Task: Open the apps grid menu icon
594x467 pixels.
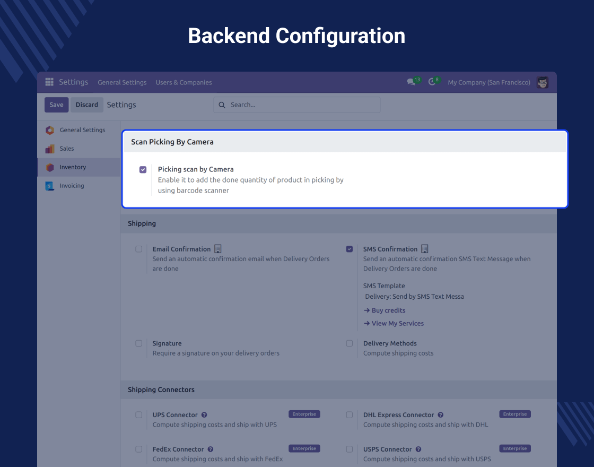Action: tap(49, 82)
